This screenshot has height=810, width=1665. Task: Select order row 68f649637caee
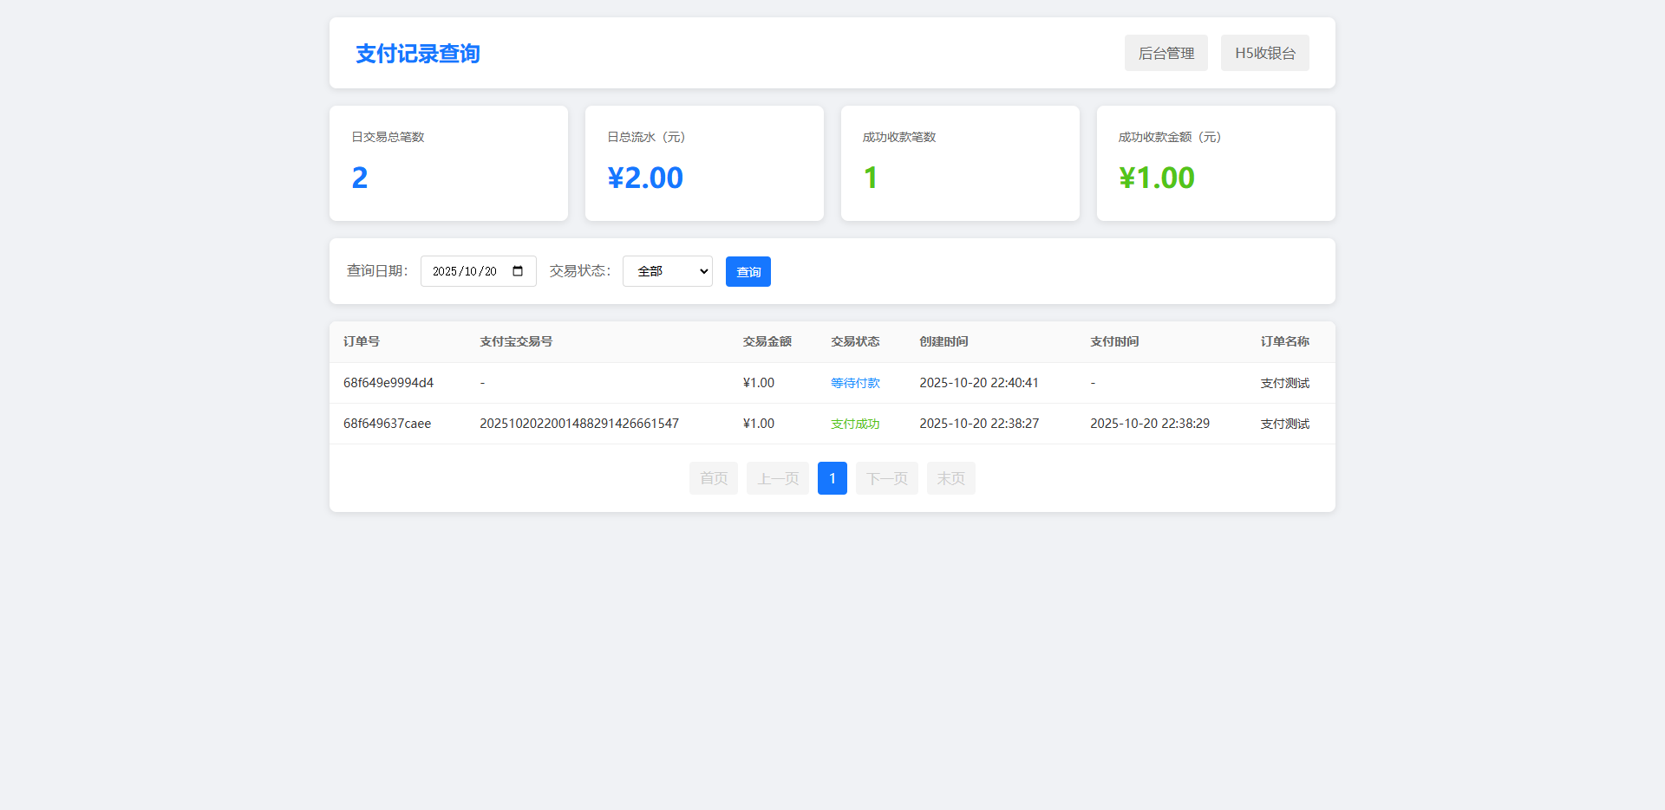pos(387,424)
